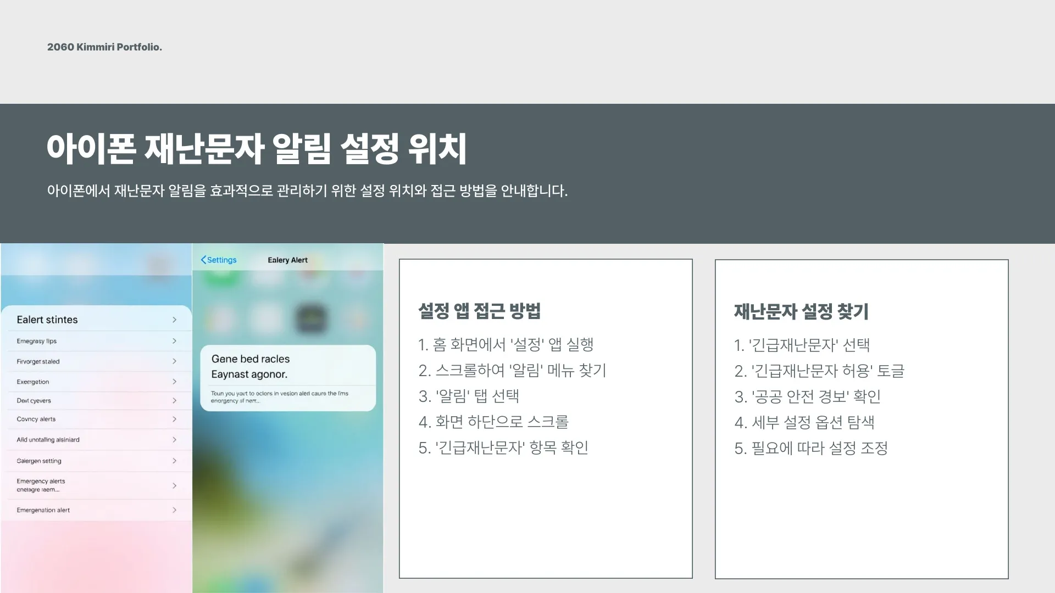
Task: Click the 2060 Kimmiri Portfolio header
Action: pyautogui.click(x=104, y=47)
